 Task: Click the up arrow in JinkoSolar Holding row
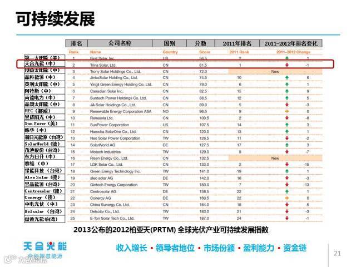[x=287, y=78]
